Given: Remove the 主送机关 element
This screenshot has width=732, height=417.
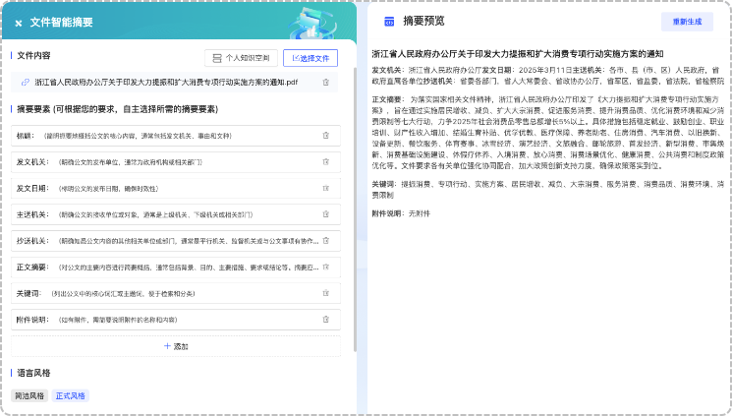Looking at the screenshot, I should coord(326,213).
